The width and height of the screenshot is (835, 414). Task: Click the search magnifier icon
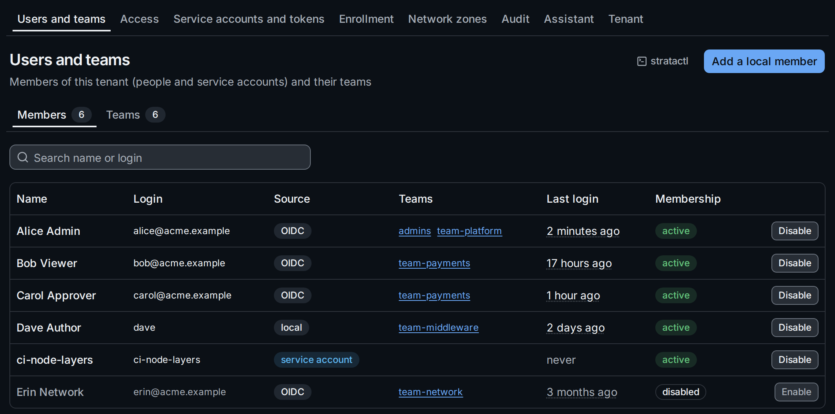(23, 157)
